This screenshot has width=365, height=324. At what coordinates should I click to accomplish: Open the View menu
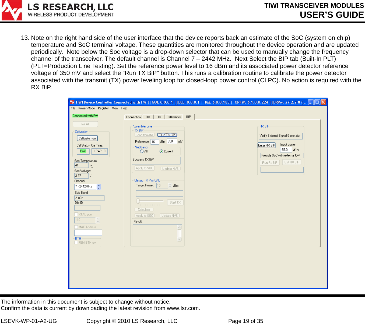click(x=115, y=108)
